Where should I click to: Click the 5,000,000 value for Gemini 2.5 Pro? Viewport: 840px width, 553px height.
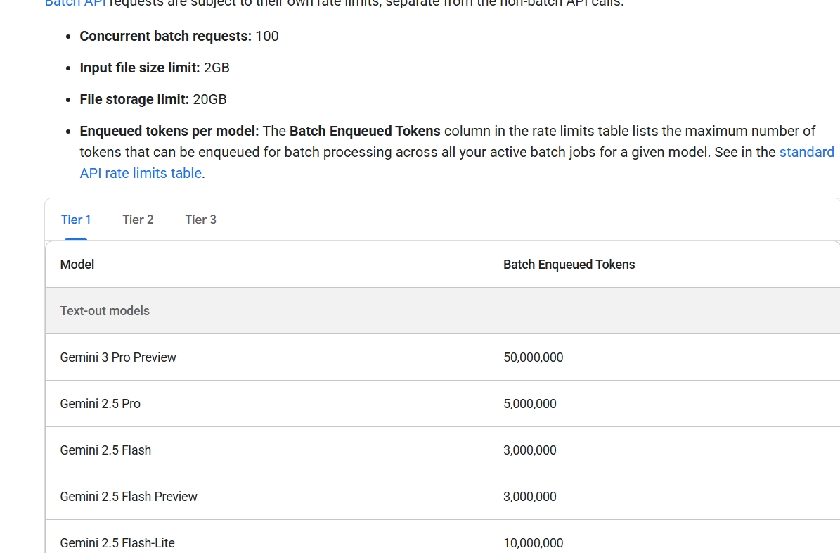pos(529,404)
